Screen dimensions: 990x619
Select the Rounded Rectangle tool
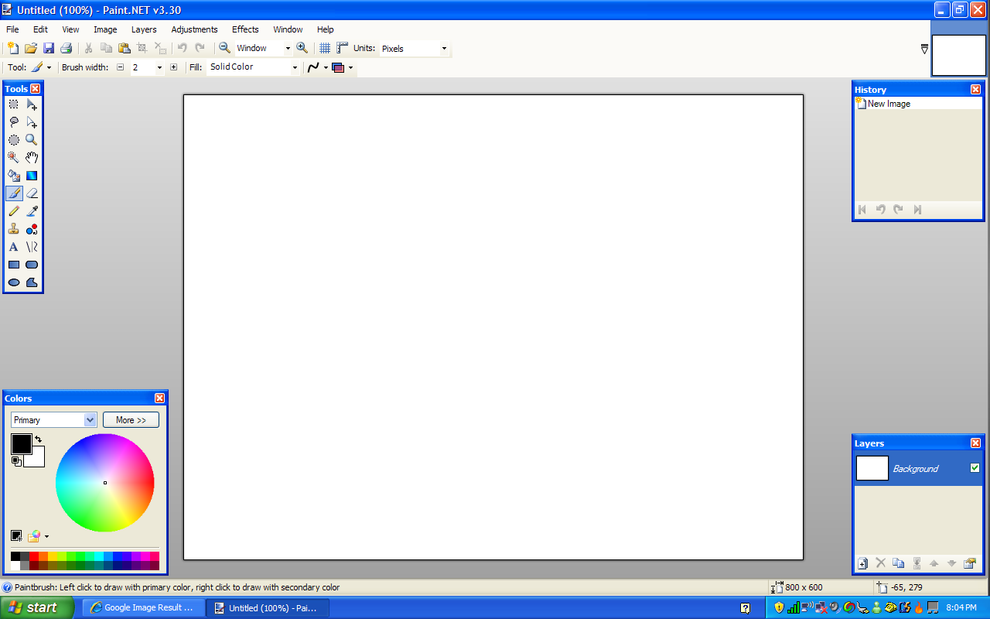[32, 265]
